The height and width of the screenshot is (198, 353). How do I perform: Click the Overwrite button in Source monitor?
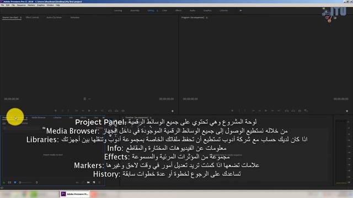click(x=116, y=111)
